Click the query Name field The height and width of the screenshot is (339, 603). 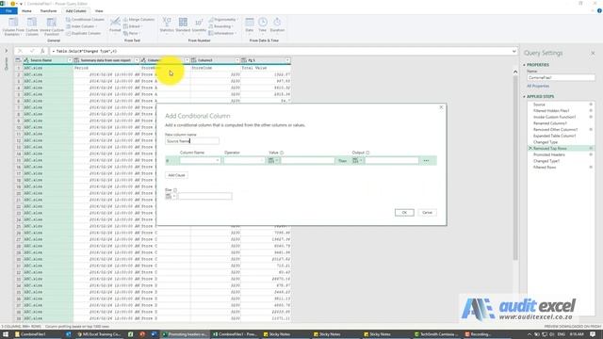coord(561,77)
